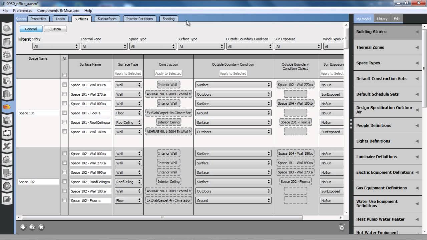Viewport: 427px width, 240px height.
Task: Check the Space 101 - Wall 270:a row box
Action: 64,94
